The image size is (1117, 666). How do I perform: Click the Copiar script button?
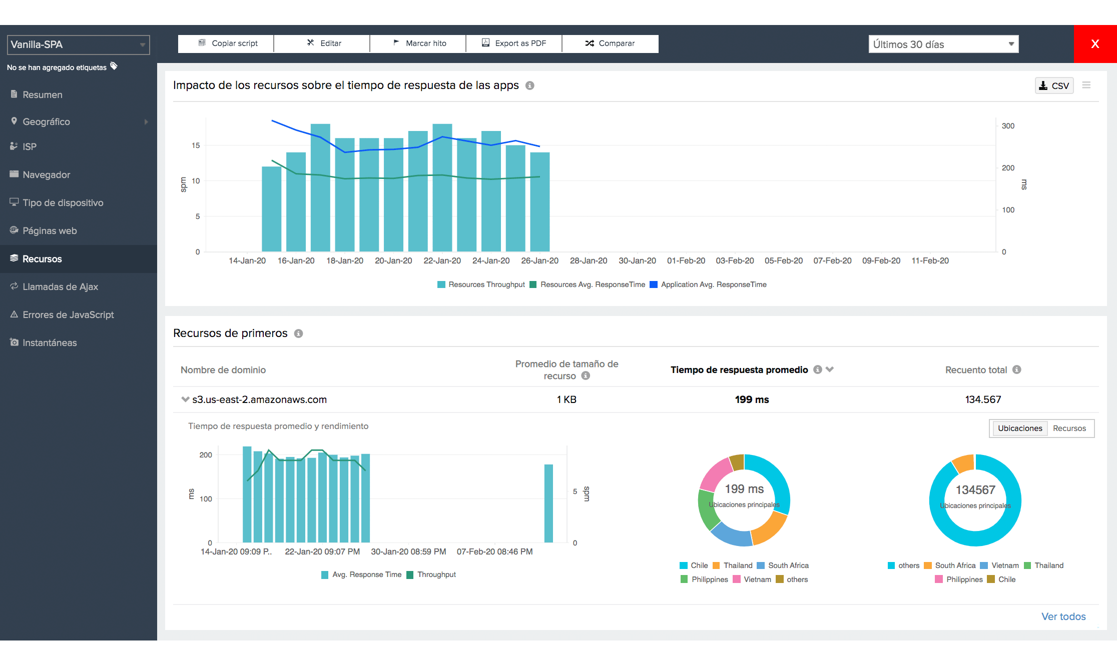pos(226,43)
